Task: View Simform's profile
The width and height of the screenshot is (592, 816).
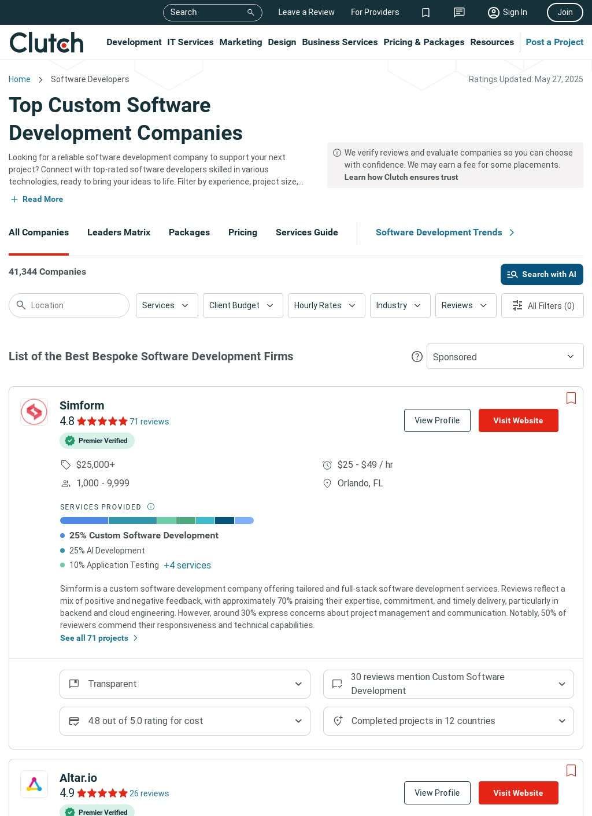Action: [x=437, y=420]
